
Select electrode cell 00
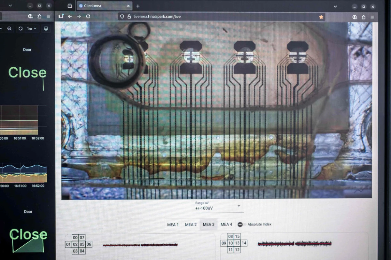click(75, 238)
